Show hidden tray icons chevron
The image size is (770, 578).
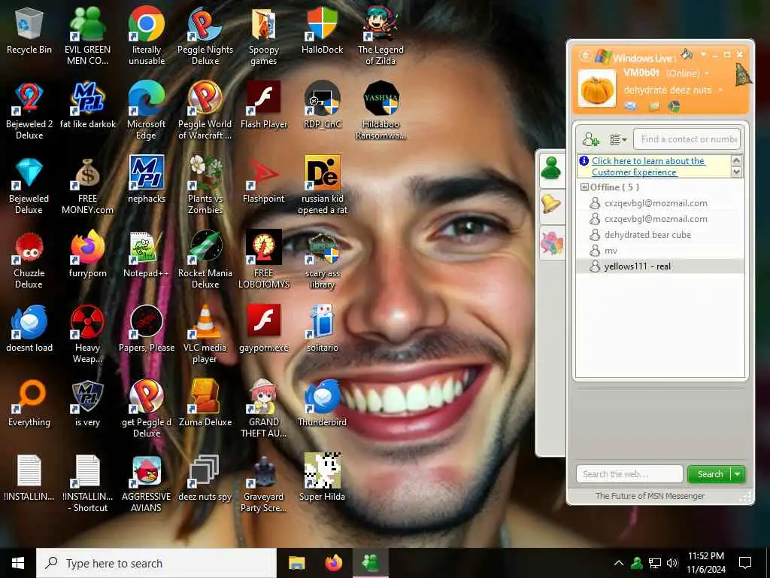pos(619,563)
